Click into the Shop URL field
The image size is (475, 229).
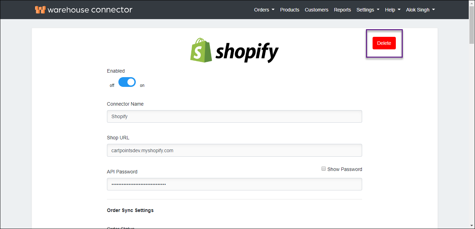pos(234,150)
